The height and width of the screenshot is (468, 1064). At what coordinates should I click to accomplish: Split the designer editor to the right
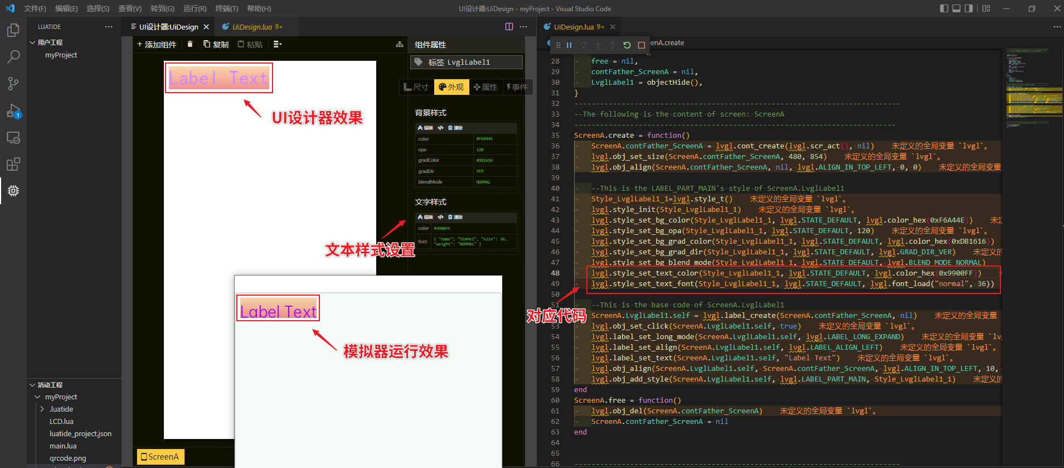click(509, 27)
